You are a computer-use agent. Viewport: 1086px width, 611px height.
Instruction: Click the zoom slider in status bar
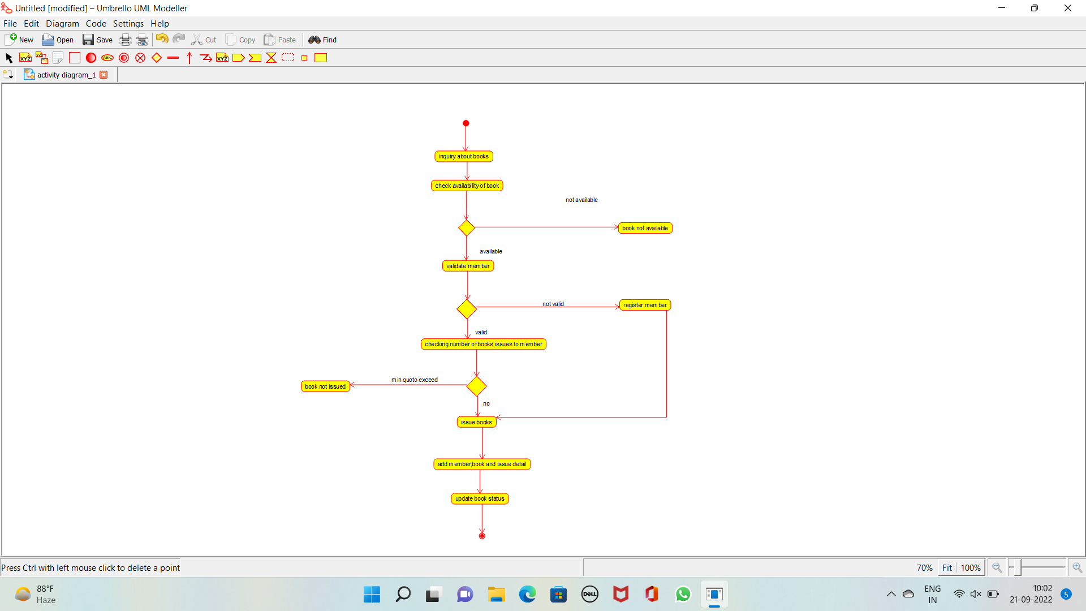pyautogui.click(x=1037, y=567)
